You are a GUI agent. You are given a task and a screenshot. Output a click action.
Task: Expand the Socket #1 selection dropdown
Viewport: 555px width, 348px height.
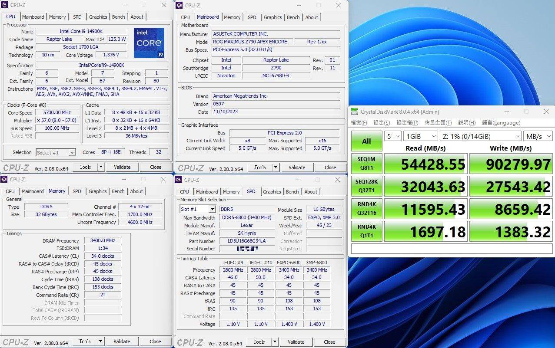click(x=72, y=152)
